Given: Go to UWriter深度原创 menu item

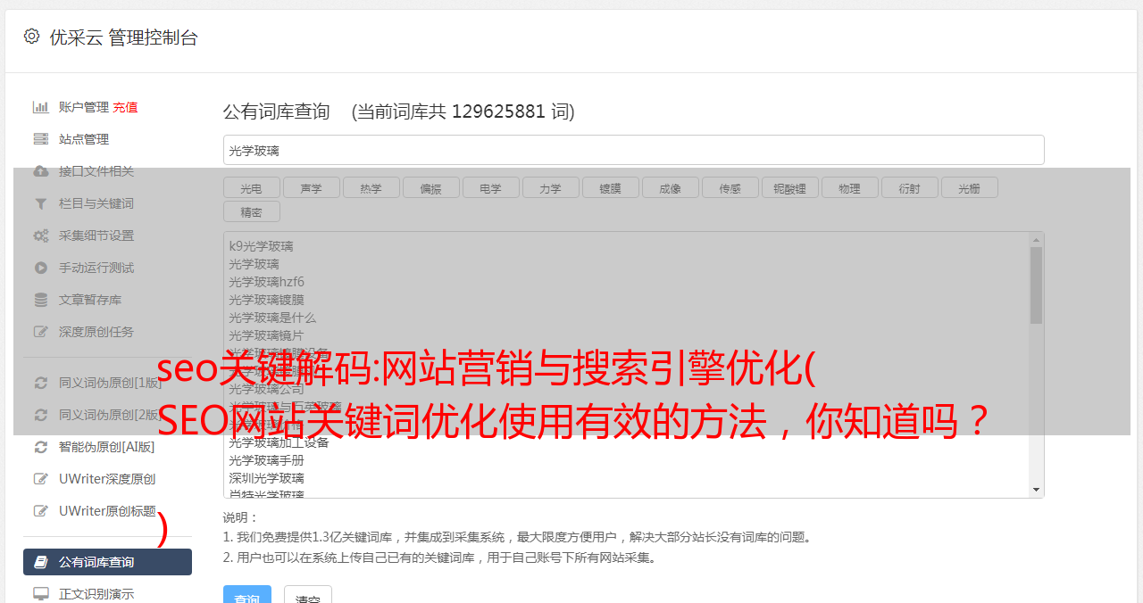Looking at the screenshot, I should (107, 479).
